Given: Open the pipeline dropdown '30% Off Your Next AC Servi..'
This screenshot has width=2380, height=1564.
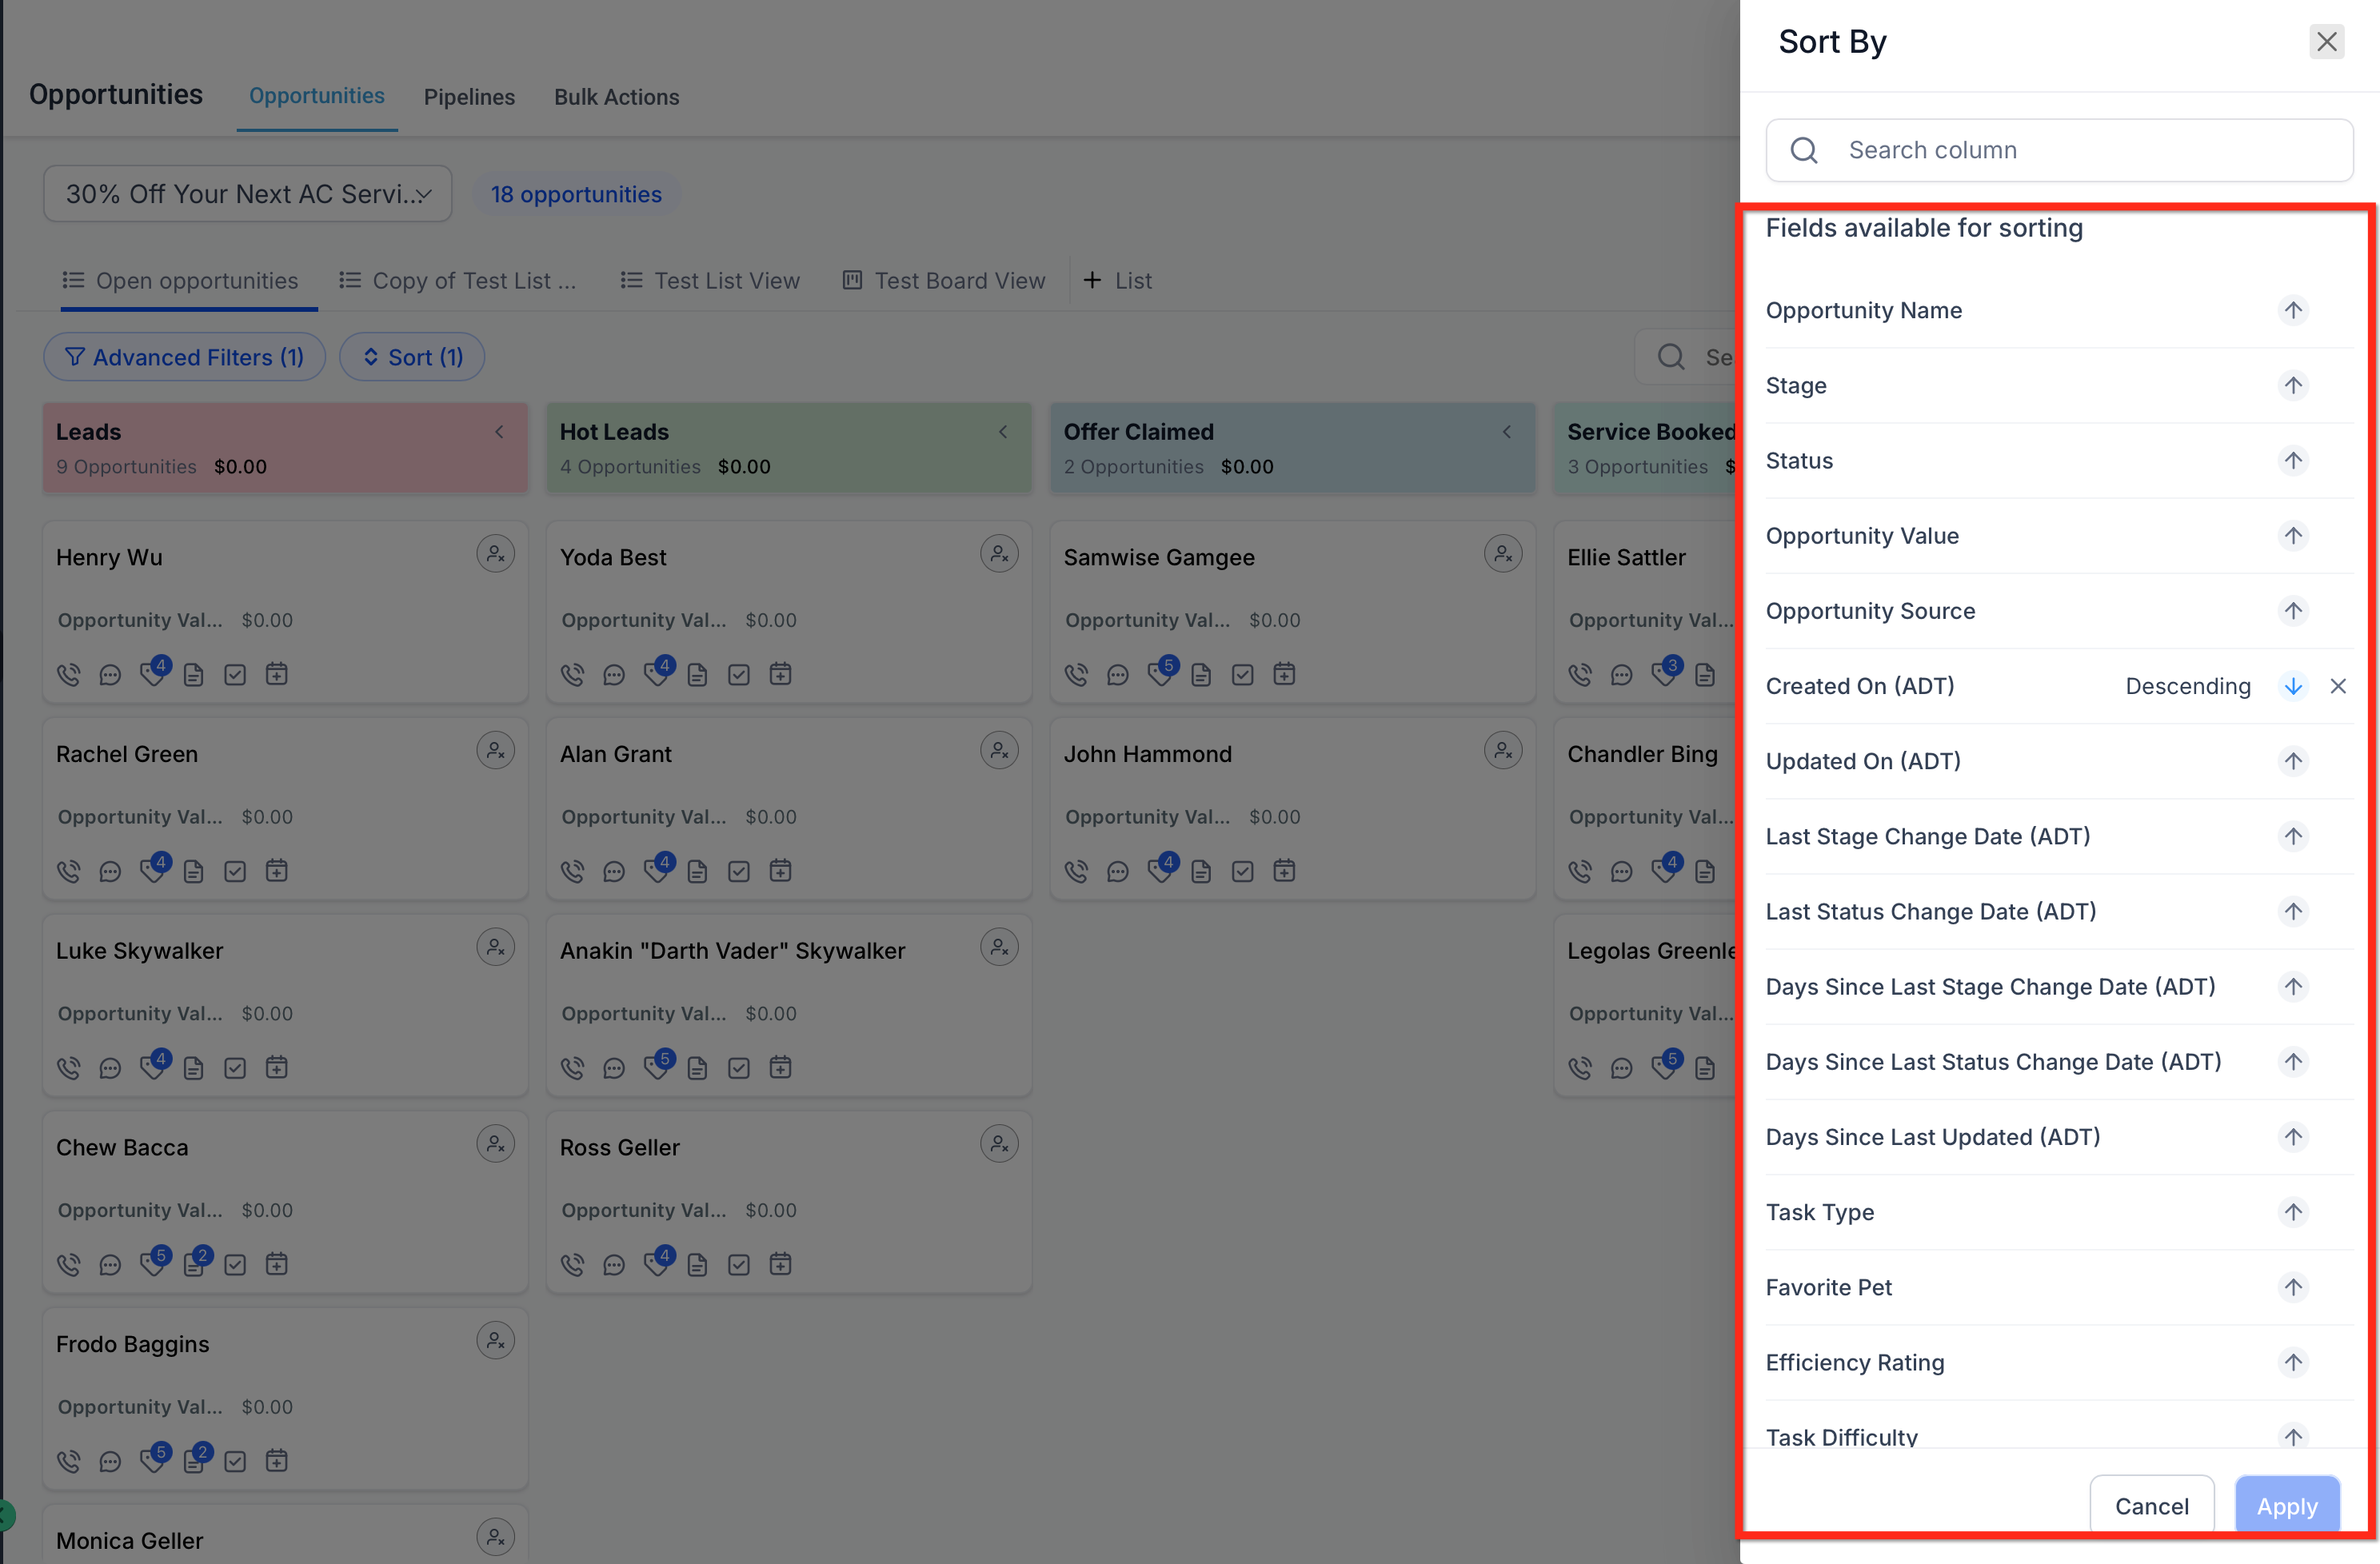Looking at the screenshot, I should (x=247, y=194).
